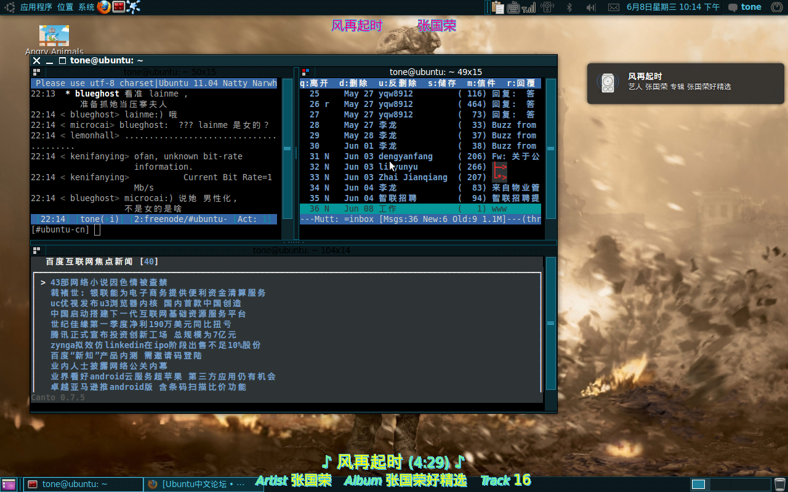Open the 应用程序 menu
Image resolution: width=788 pixels, height=492 pixels.
point(36,7)
